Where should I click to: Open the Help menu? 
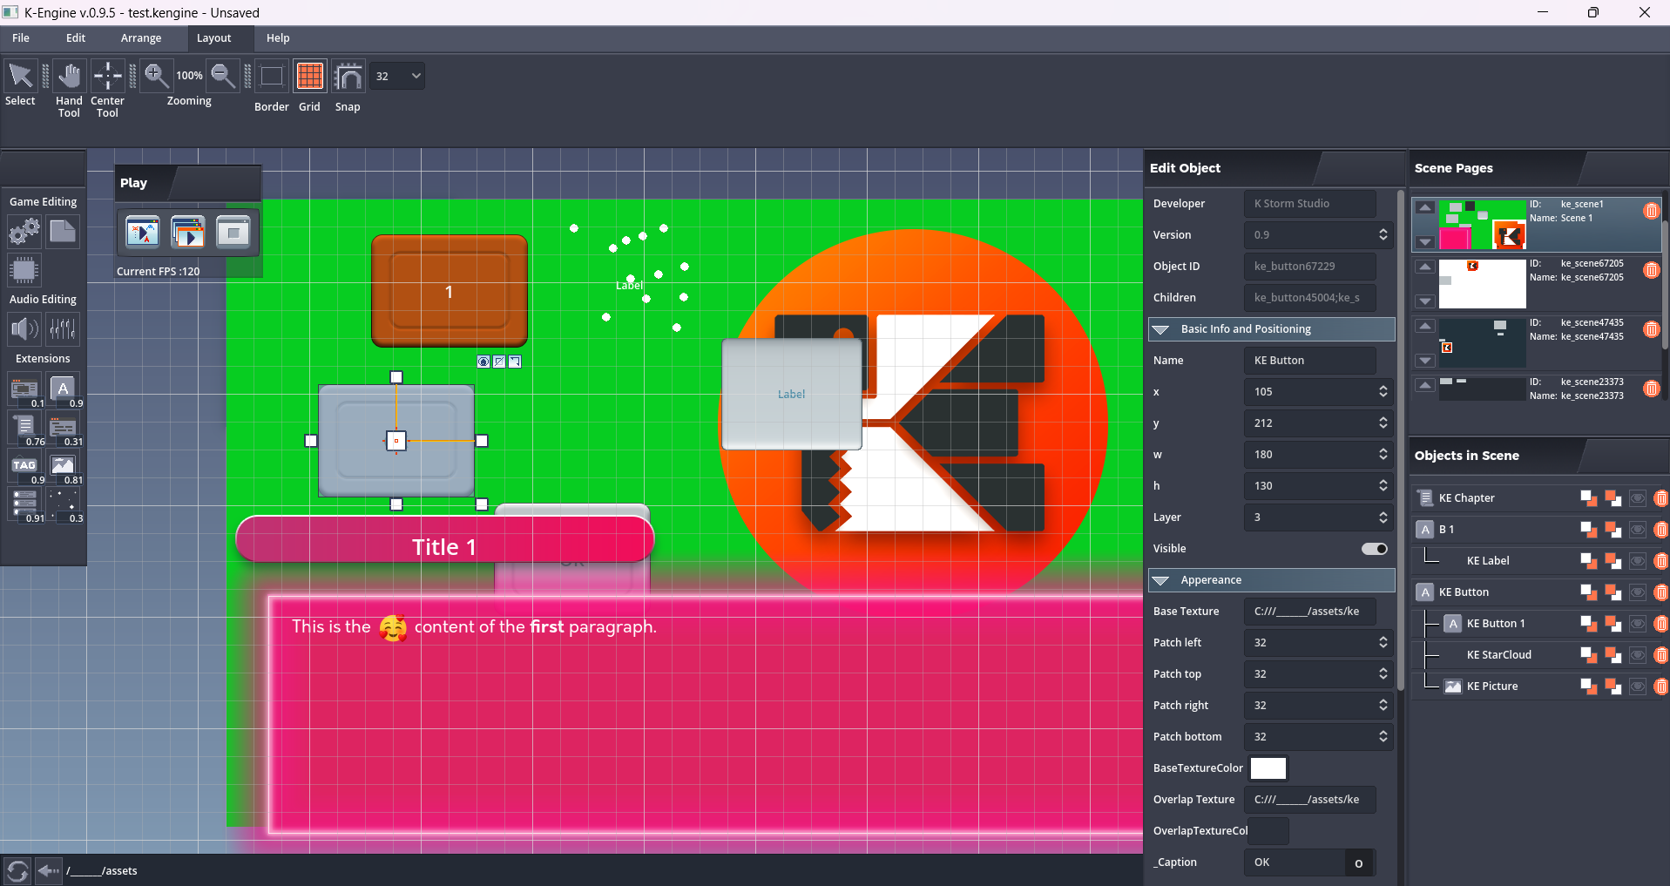[x=278, y=38]
